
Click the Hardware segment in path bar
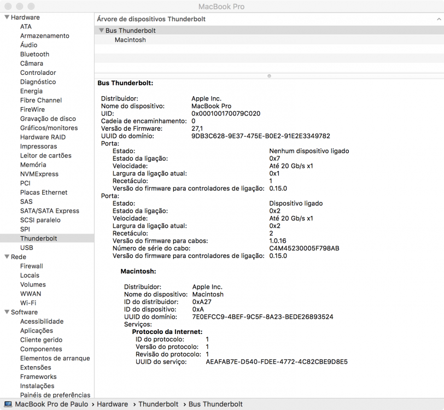tap(112, 404)
